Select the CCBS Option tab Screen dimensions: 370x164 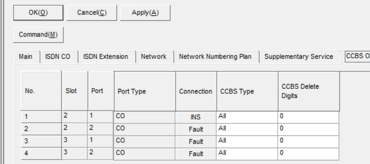point(356,56)
